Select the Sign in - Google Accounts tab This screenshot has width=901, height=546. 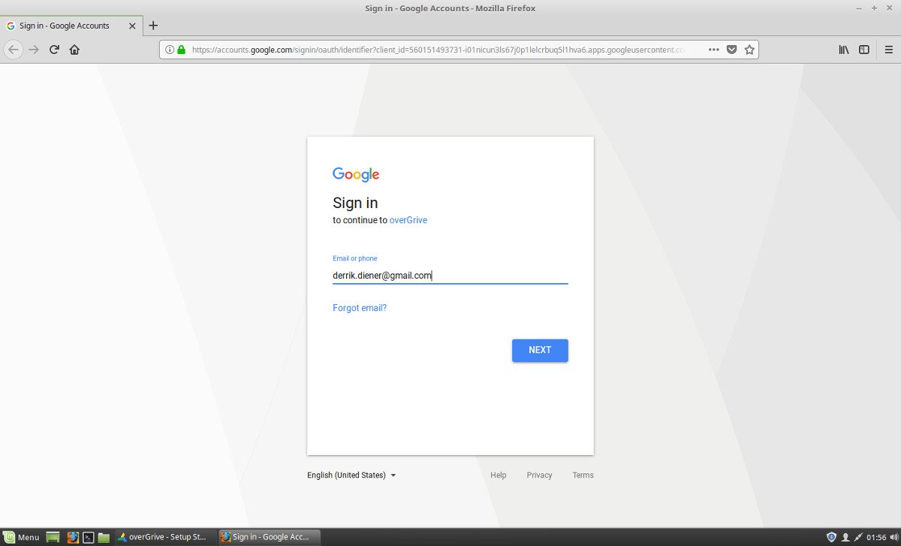pos(71,26)
